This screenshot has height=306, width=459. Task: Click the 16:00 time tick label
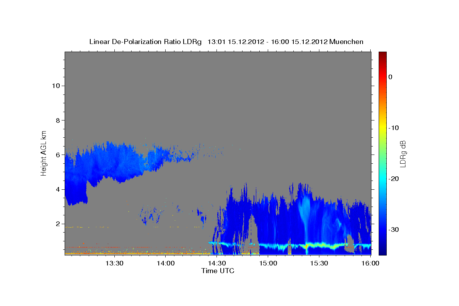click(x=370, y=263)
